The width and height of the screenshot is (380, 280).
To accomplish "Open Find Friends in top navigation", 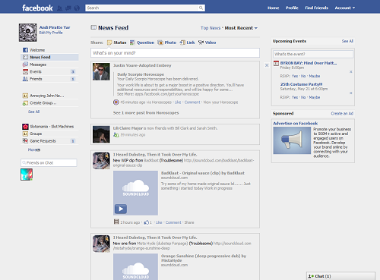I will point(316,8).
